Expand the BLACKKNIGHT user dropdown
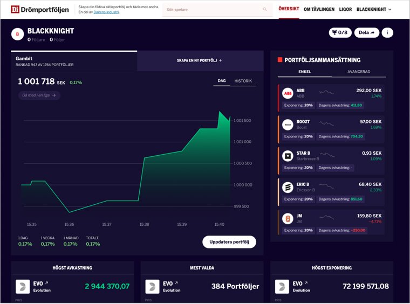The width and height of the screenshot is (410, 304). 374,9
